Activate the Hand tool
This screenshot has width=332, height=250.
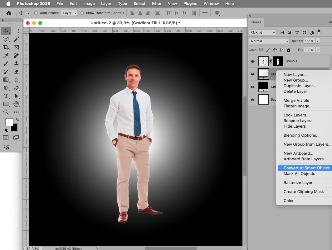pyautogui.click(x=17, y=104)
